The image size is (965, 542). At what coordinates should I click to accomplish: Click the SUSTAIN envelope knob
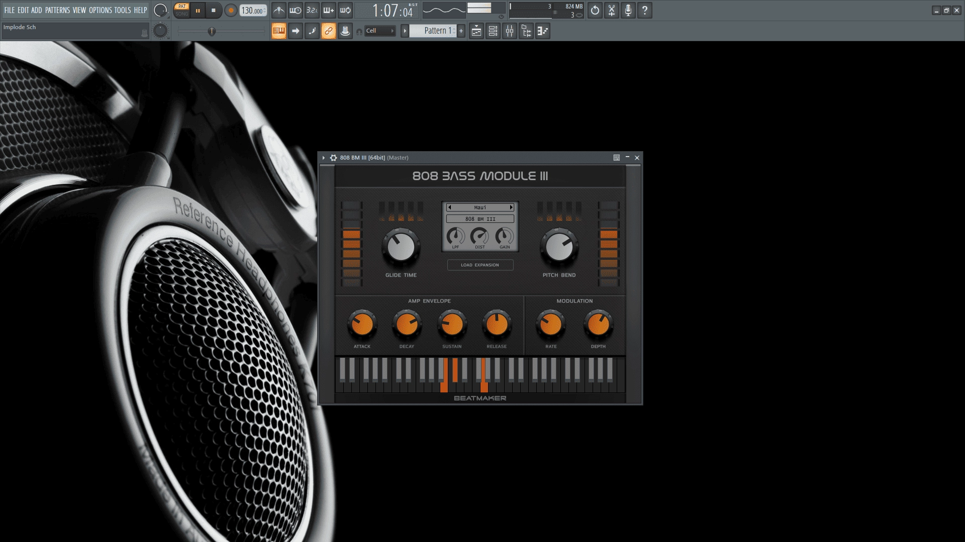point(452,325)
